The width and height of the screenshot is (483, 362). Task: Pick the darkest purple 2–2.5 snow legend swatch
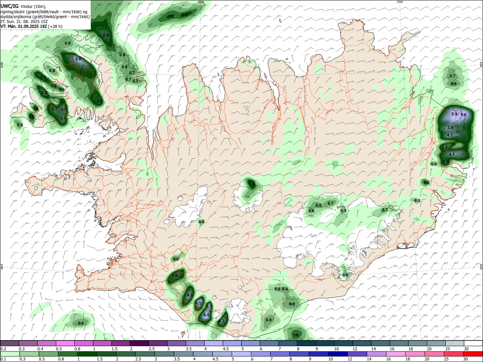coord(139,344)
